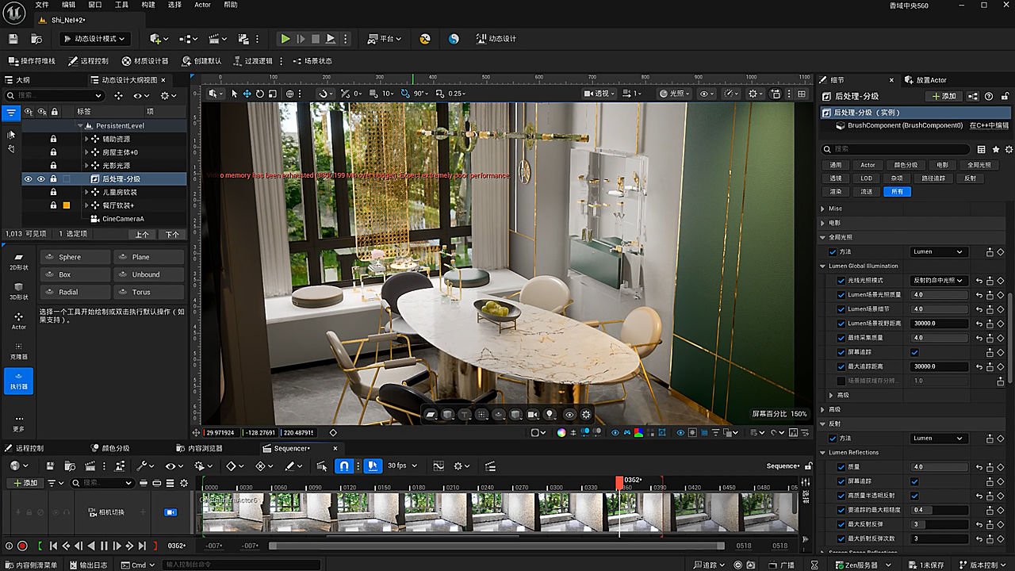
Task: Click the Details panel settings gear
Action: point(1009,149)
